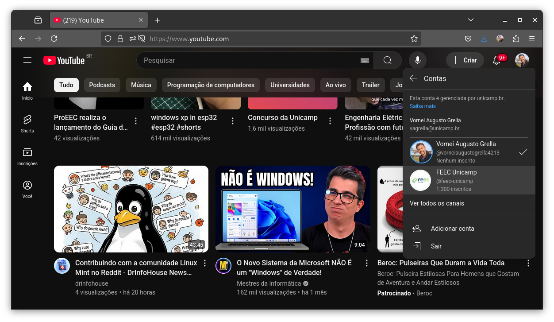Open options menu for windows xp esp32 video
Image resolution: width=554 pixels, height=322 pixels.
point(233,121)
